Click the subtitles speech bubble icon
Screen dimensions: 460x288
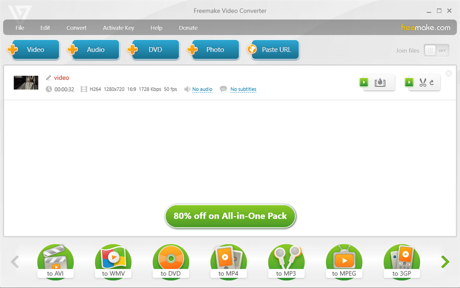tap(223, 89)
